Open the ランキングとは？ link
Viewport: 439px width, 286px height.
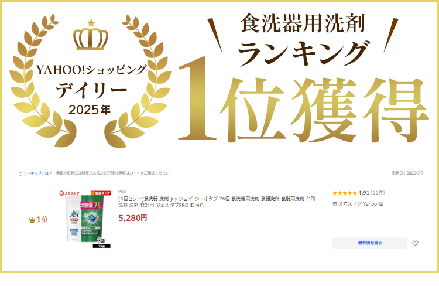[37, 173]
